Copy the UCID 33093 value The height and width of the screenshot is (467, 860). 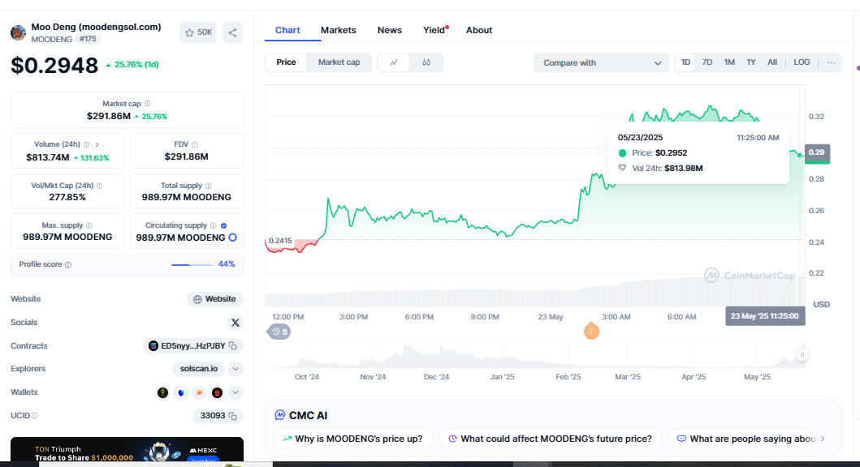(232, 416)
